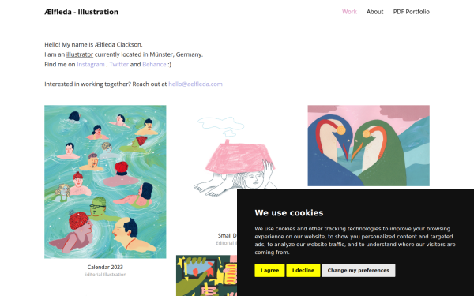
Task: Open the swimmers Calendar 2023 artwork
Action: [x=105, y=182]
